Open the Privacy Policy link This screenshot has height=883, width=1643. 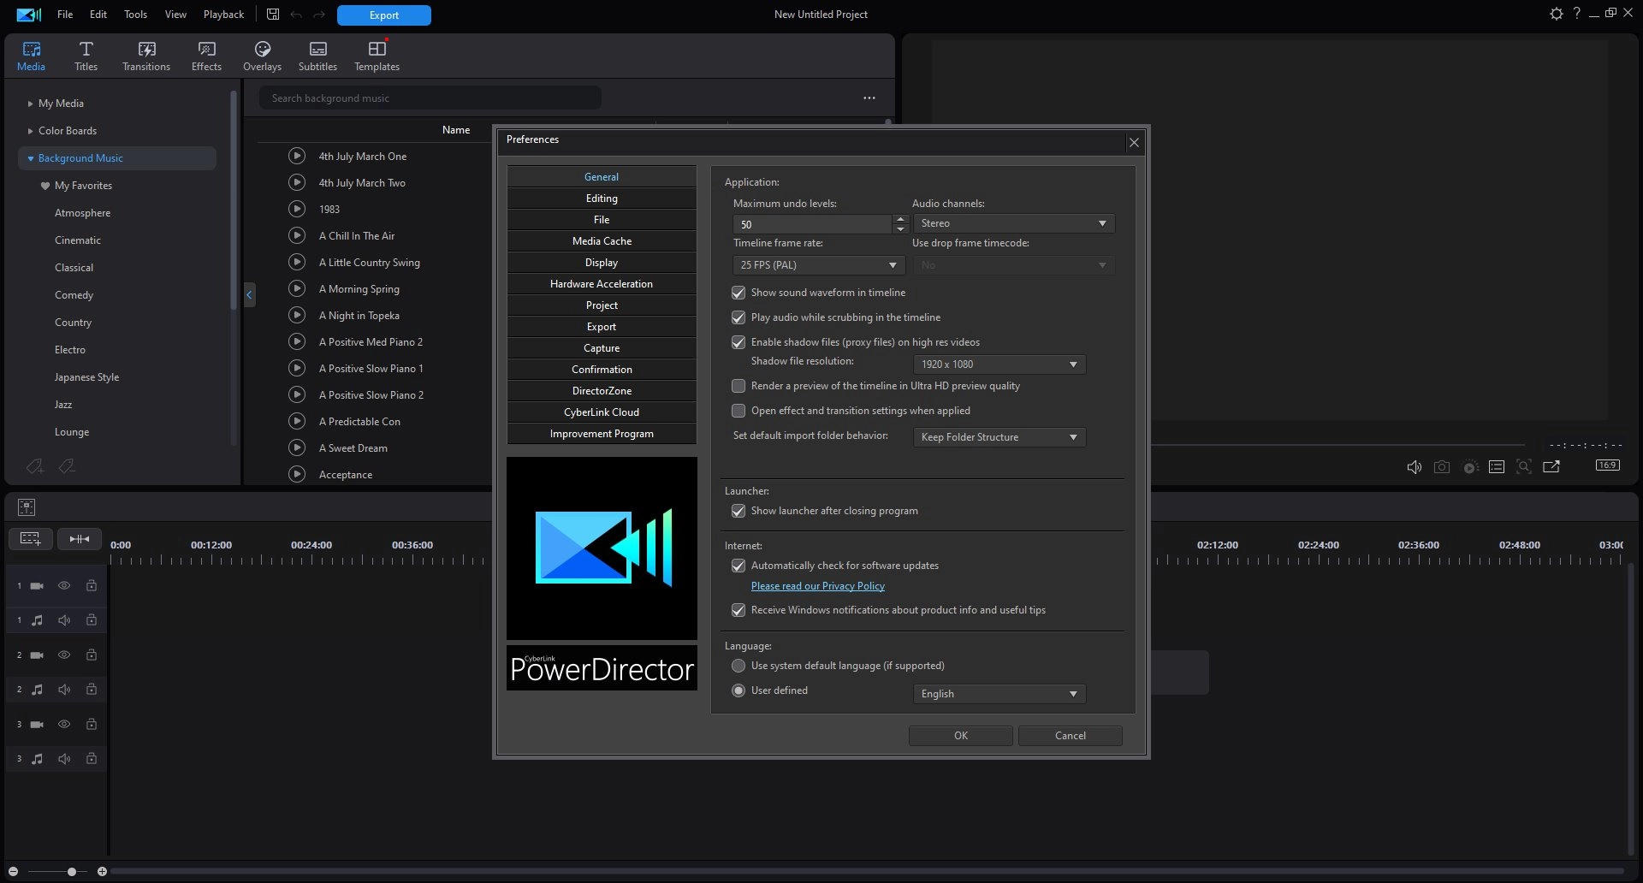point(817,586)
